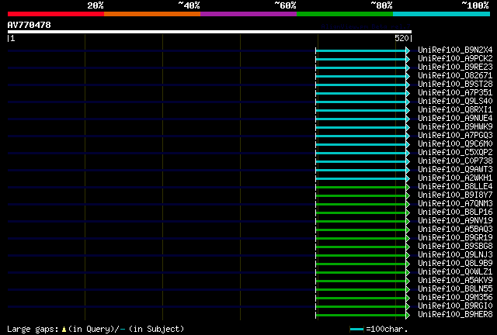Click the cyan alignment bar for Q9C6M0
The image size is (497, 335).
click(361, 145)
